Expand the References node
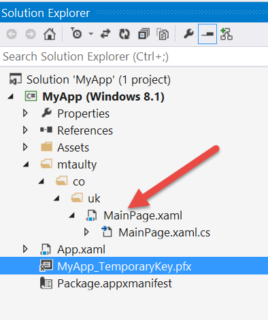 tap(25, 130)
